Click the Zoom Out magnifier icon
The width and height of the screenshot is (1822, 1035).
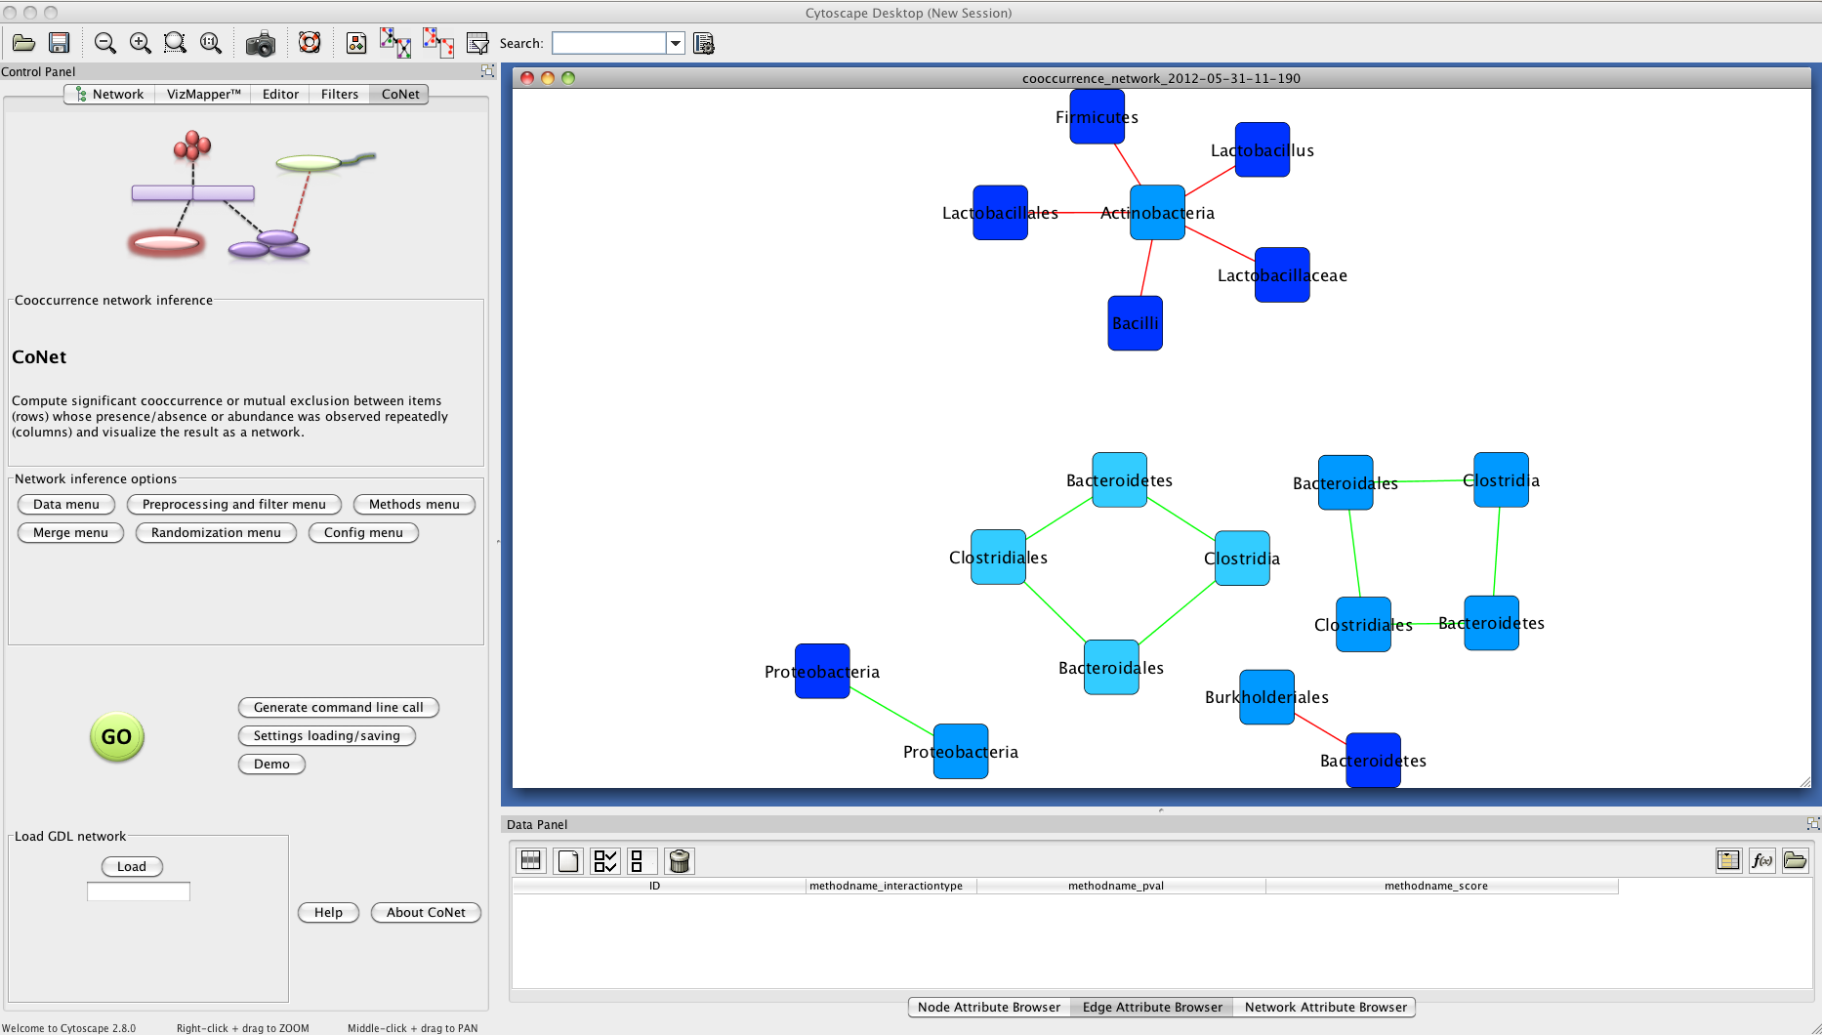tap(105, 43)
